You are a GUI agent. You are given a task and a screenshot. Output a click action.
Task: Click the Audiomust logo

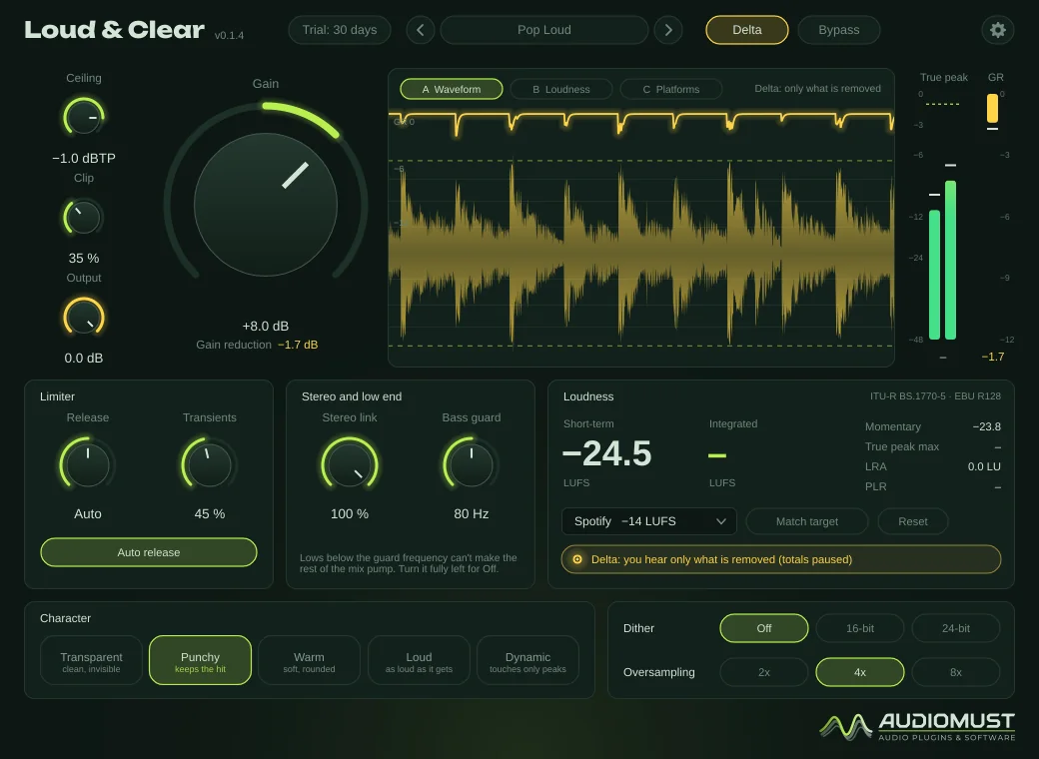(x=917, y=726)
